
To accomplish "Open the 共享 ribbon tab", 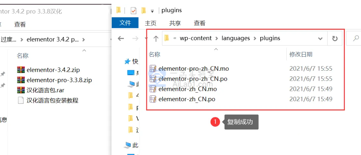I will 175,23.
